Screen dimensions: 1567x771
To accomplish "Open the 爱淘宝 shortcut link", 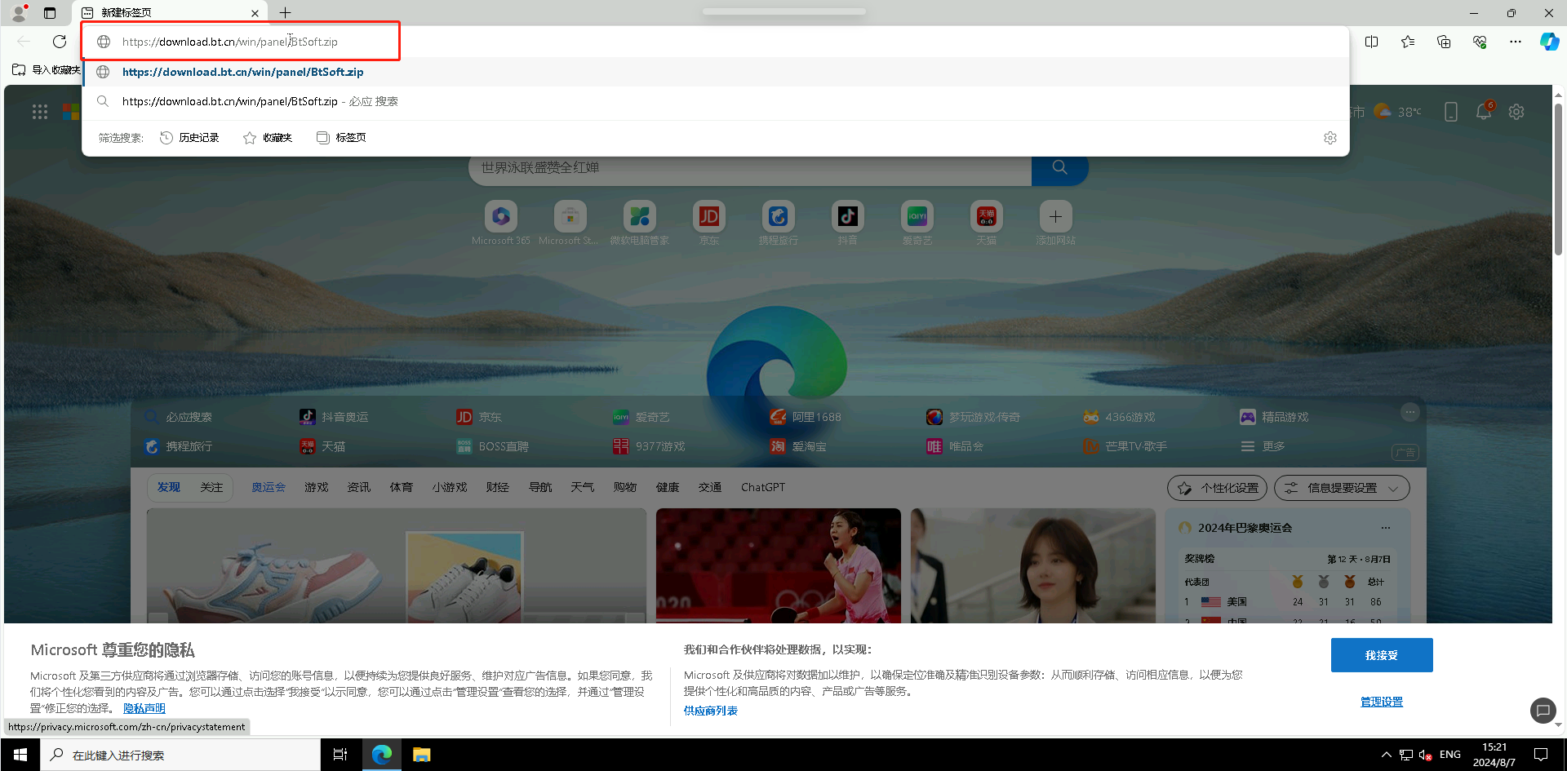I will [798, 446].
